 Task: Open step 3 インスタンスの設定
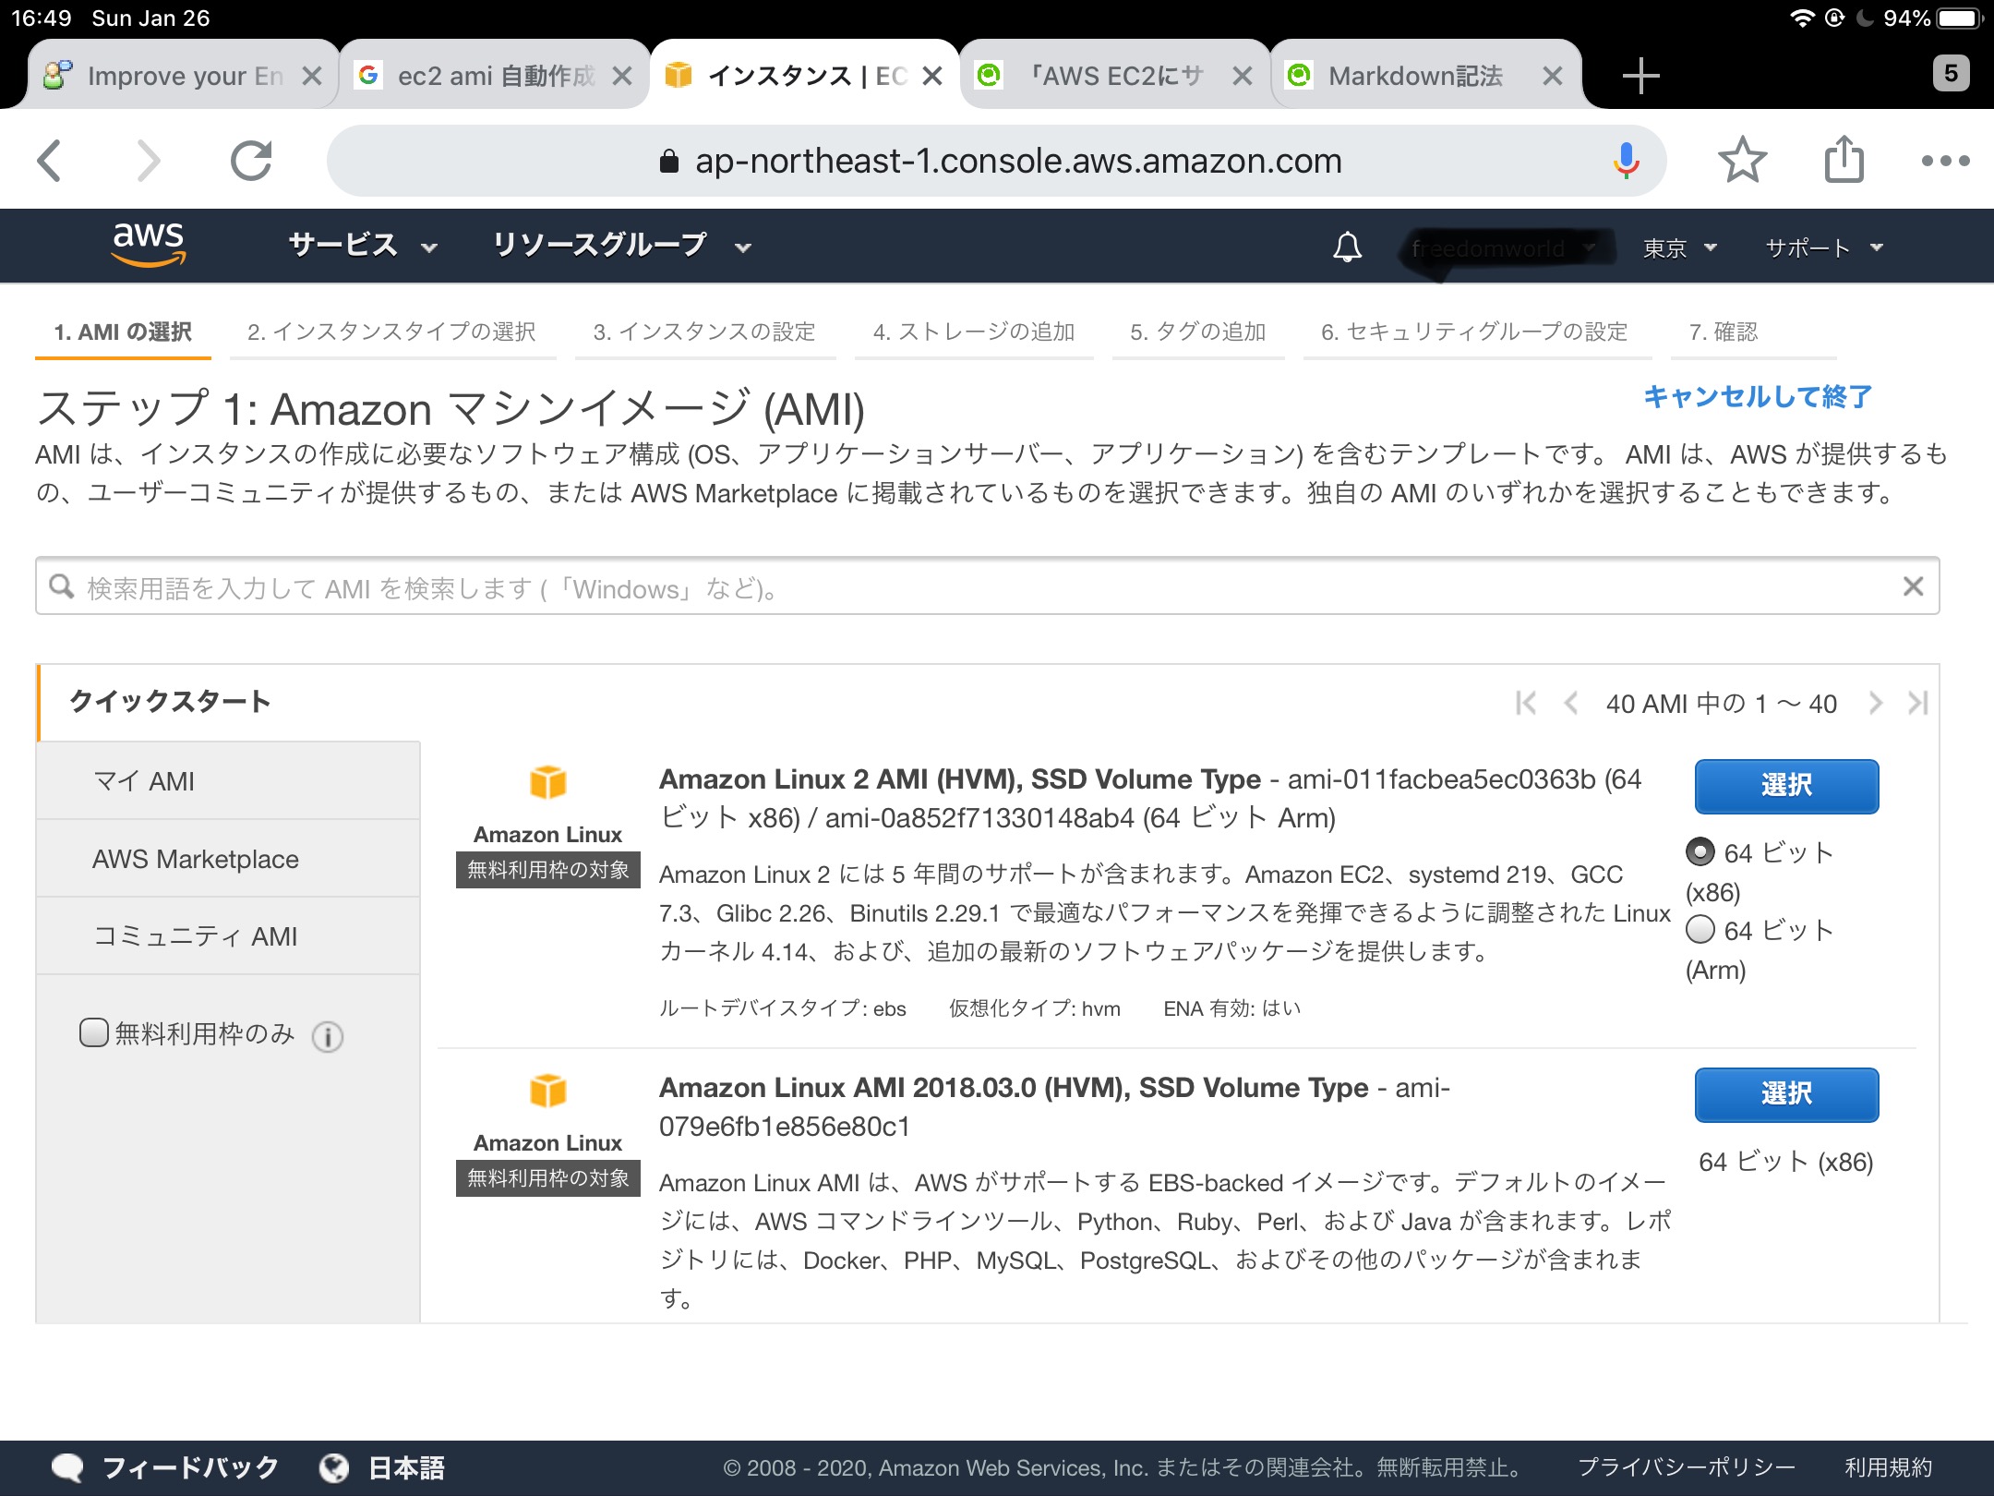(x=704, y=332)
